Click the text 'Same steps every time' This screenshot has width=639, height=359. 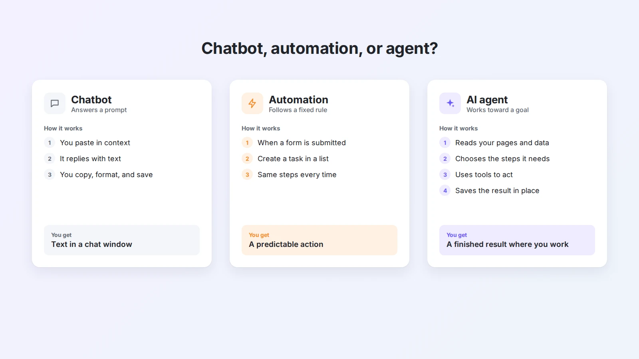[297, 175]
